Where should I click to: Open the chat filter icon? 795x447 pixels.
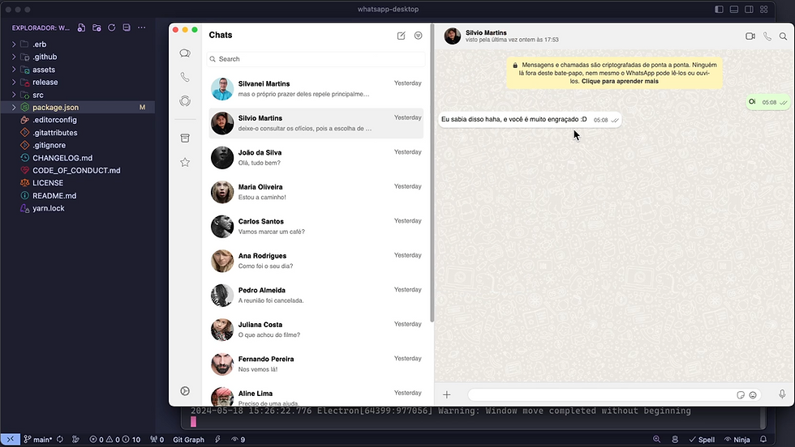click(419, 36)
